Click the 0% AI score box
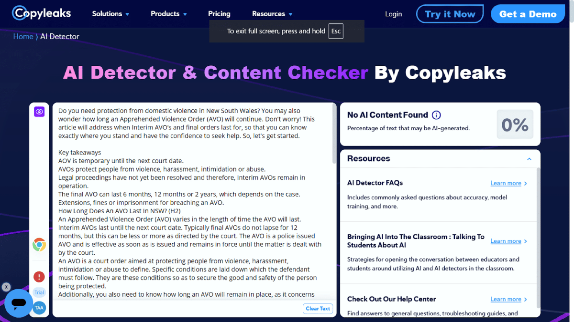The image size is (574, 322). coord(515,125)
